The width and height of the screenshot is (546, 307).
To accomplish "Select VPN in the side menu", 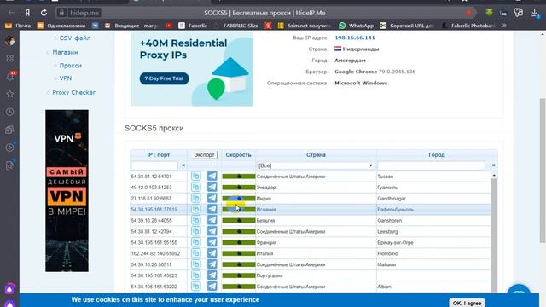I will pos(66,78).
